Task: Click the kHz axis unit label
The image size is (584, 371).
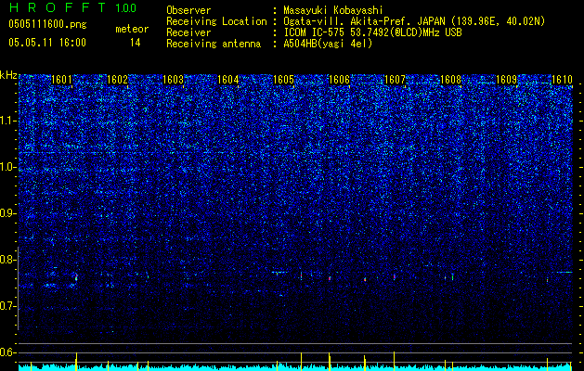Action: [x=8, y=75]
